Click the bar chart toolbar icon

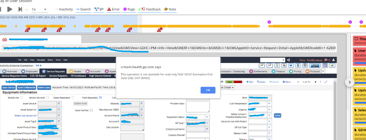[x=332, y=65]
